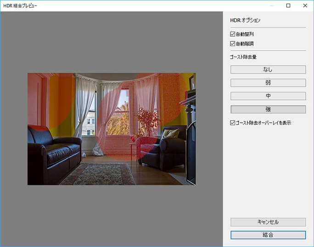
Task: Click the HDR オプション heading
Action: pos(245,20)
